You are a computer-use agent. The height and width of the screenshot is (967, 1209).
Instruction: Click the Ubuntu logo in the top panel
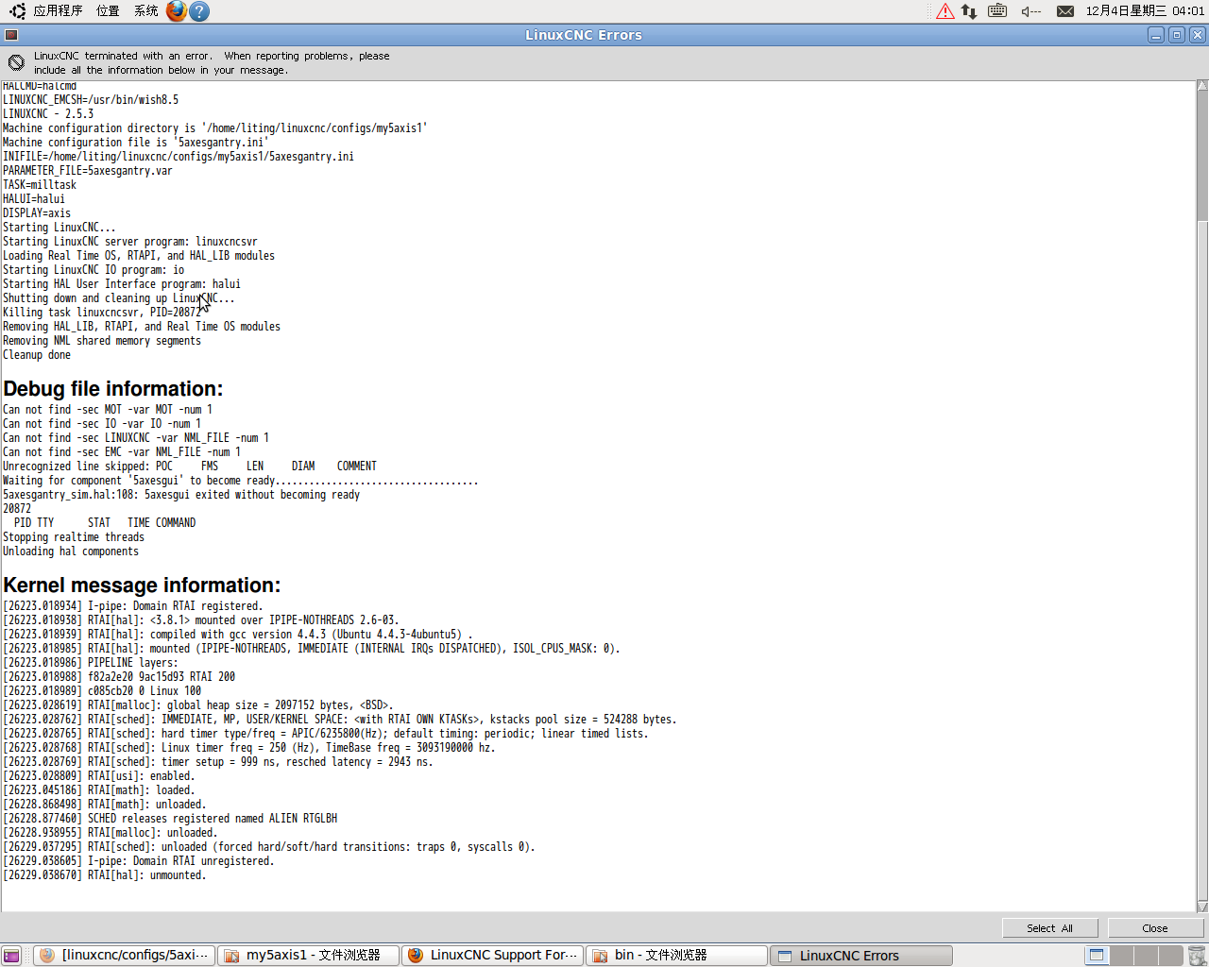[17, 11]
